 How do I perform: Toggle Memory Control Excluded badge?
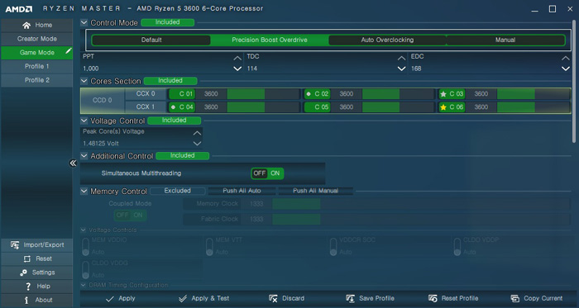point(178,191)
